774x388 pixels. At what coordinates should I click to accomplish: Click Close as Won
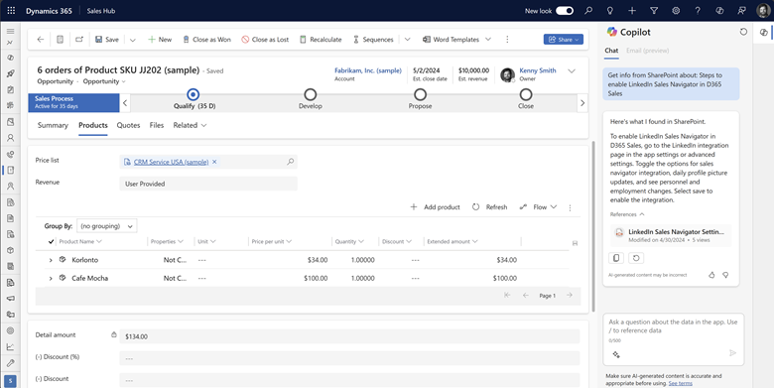point(206,40)
